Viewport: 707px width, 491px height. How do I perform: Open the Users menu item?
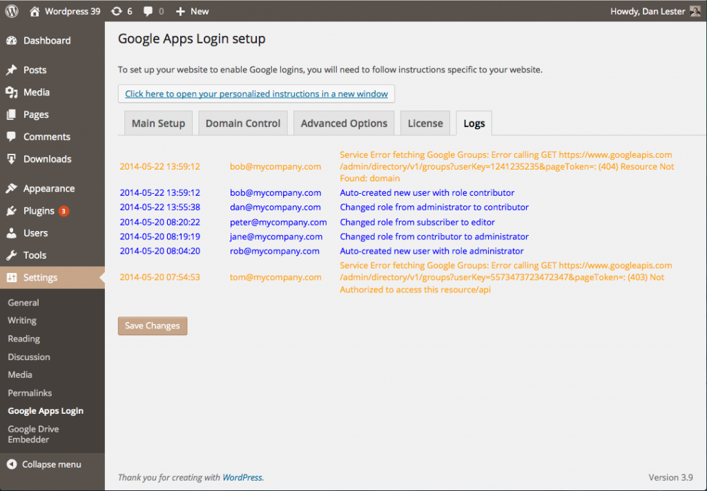[52, 233]
